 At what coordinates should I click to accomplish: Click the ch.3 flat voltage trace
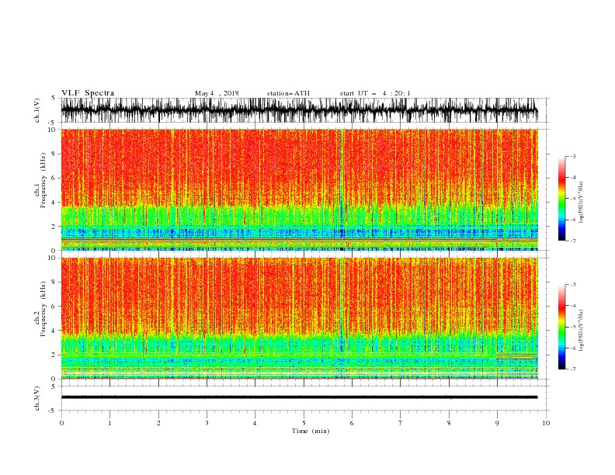(299, 397)
